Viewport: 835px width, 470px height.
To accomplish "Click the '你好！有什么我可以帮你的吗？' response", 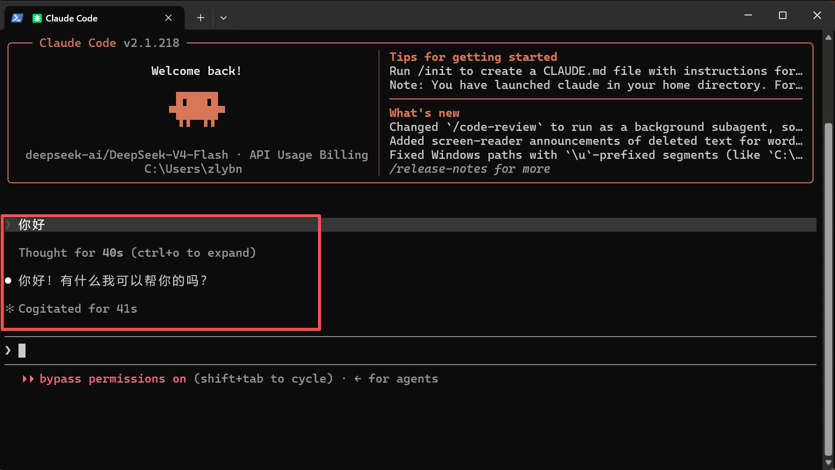I will tap(113, 281).
